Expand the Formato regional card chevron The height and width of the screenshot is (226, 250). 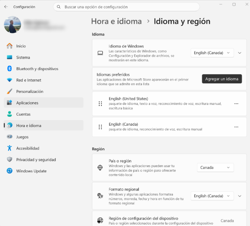240,196
